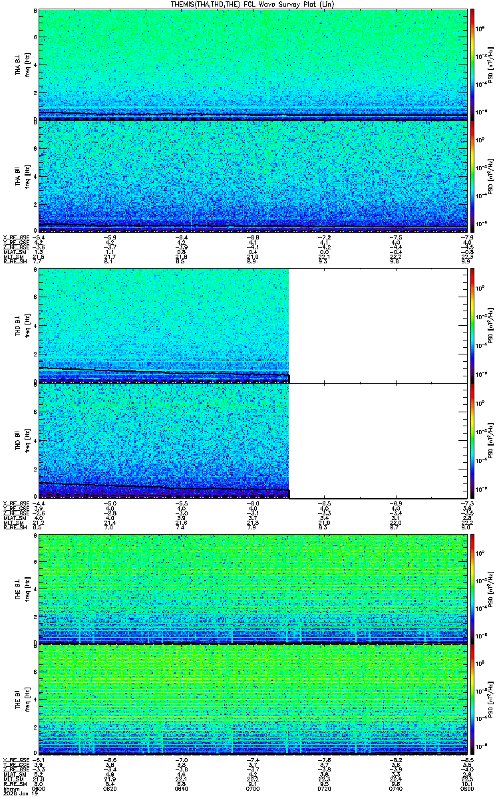Click the 0740 time tick label

point(395,788)
